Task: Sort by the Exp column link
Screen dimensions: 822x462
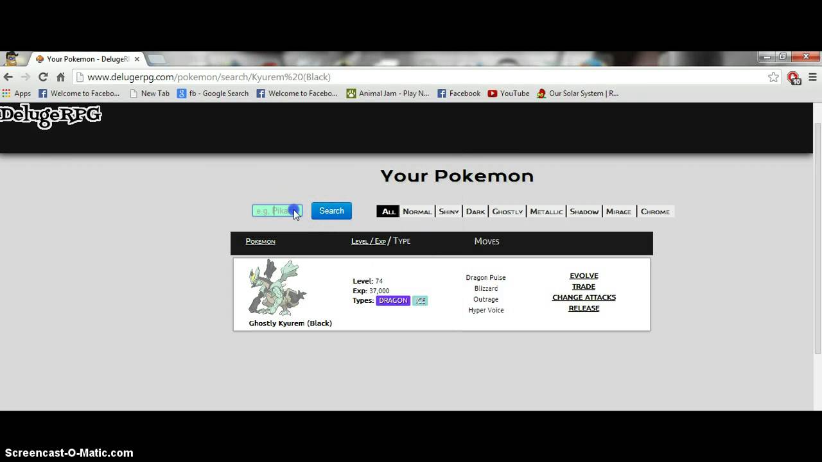Action: click(380, 241)
